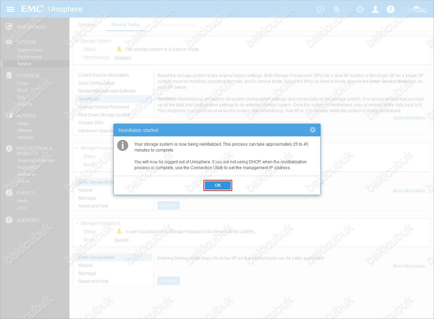Image resolution: width=434 pixels, height=319 pixels.
Task: Select Reimage for Storage Processor B
Action: [x=87, y=273]
